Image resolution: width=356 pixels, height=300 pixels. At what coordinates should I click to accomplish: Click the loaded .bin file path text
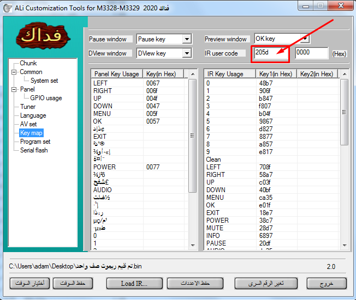click(x=75, y=266)
